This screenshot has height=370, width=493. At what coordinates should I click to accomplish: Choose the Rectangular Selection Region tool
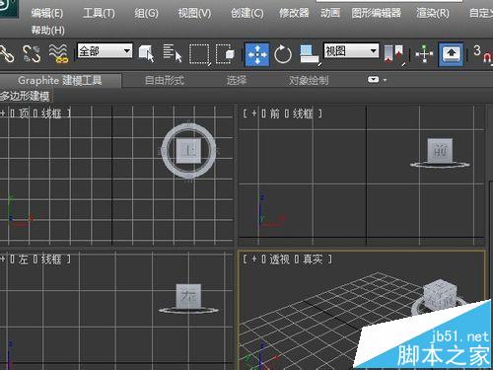(x=199, y=54)
